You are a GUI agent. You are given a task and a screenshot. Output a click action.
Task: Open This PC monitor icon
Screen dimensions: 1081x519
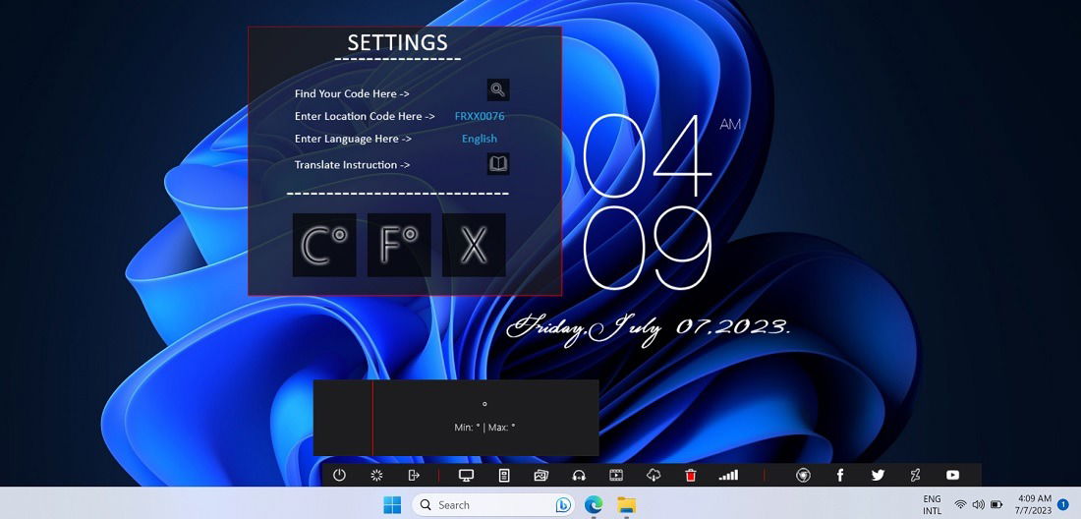click(x=466, y=475)
